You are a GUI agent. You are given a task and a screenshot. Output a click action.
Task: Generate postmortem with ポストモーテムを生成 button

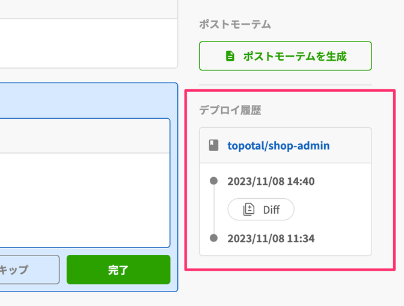pos(285,56)
